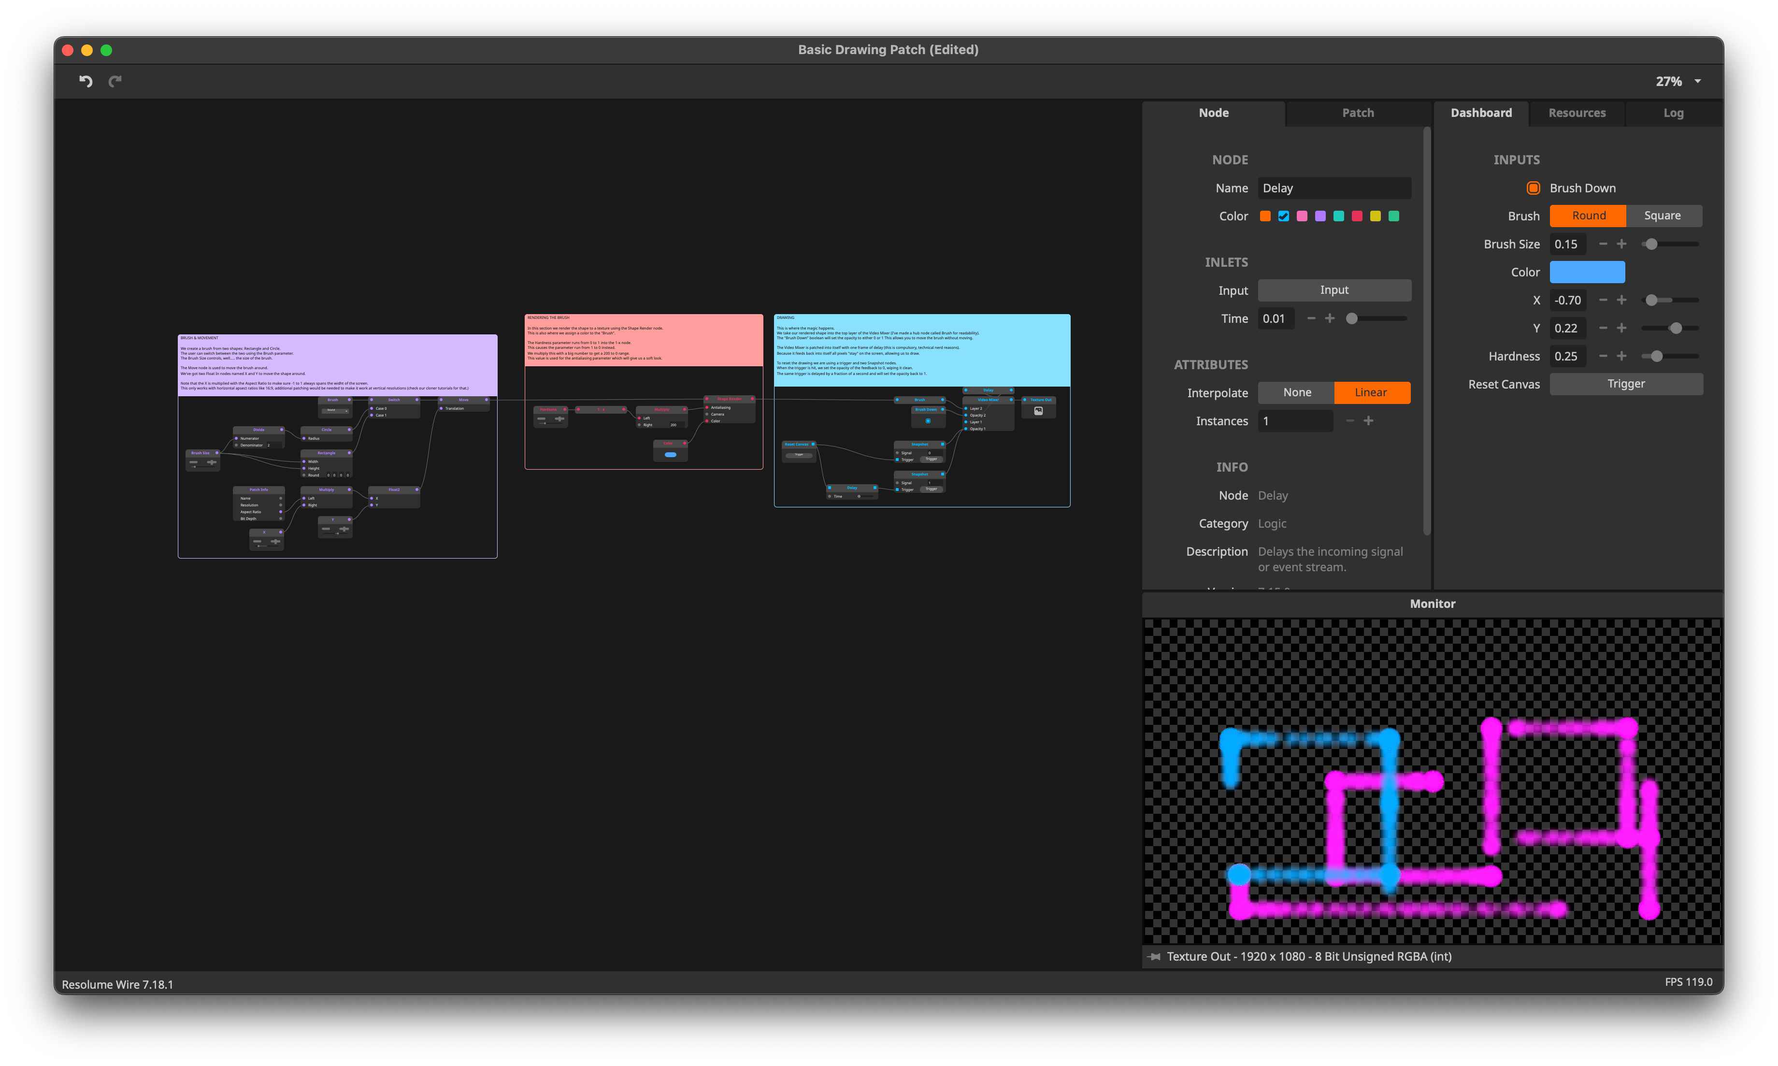Click the redo arrow icon

point(115,81)
